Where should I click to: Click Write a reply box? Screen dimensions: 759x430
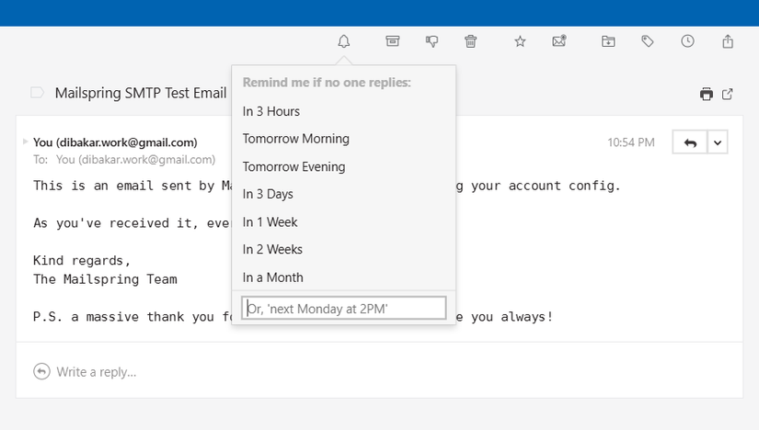pyautogui.click(x=97, y=372)
